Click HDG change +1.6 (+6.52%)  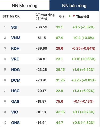83,69
